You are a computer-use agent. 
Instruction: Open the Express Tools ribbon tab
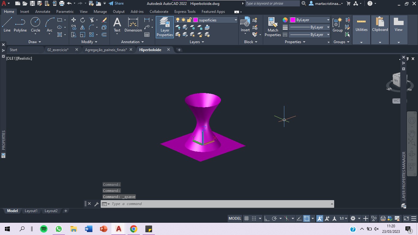[185, 12]
